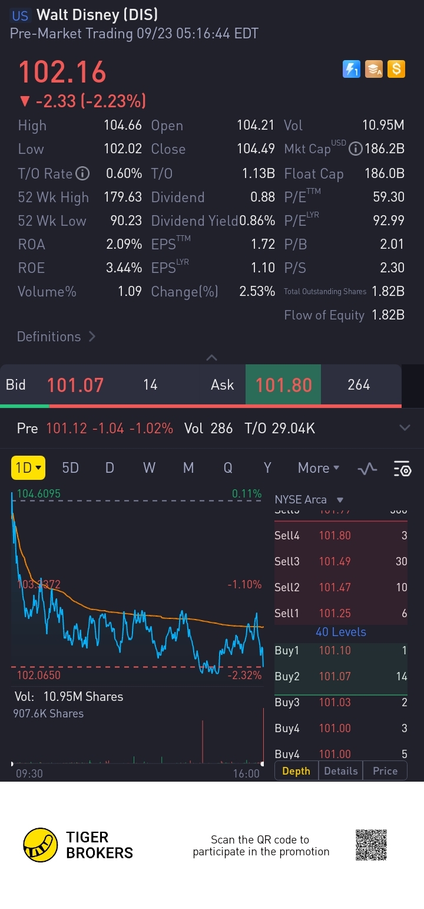Tap the Bid price 101.07

75,385
